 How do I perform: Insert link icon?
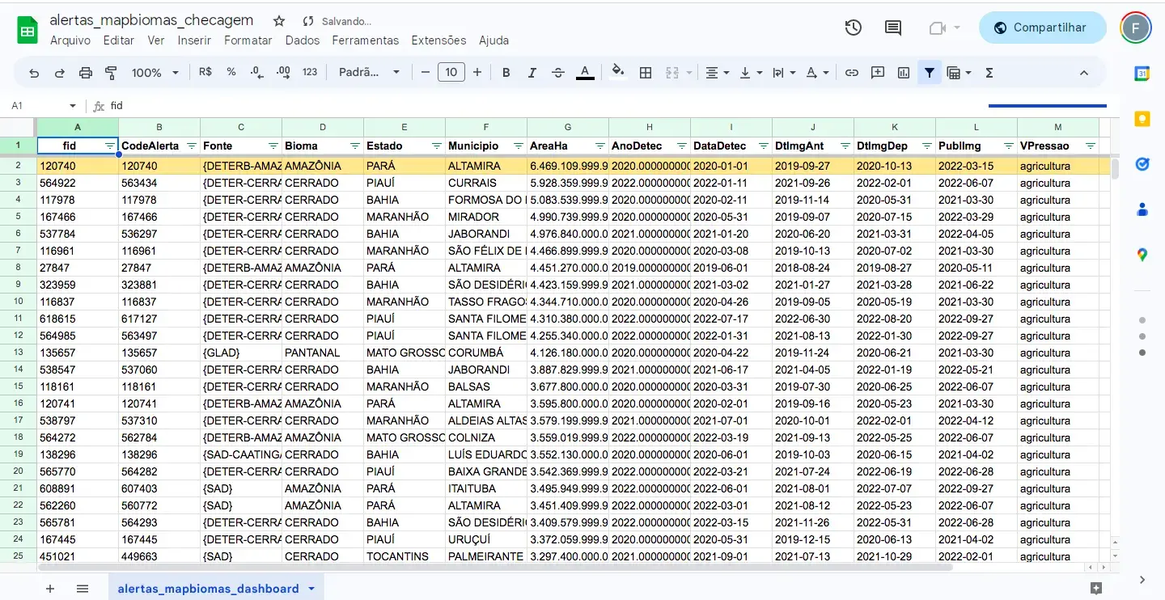coord(852,73)
